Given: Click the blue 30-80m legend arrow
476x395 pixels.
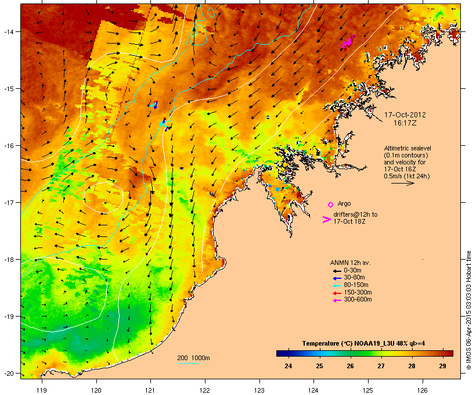Looking at the screenshot, I should (337, 278).
